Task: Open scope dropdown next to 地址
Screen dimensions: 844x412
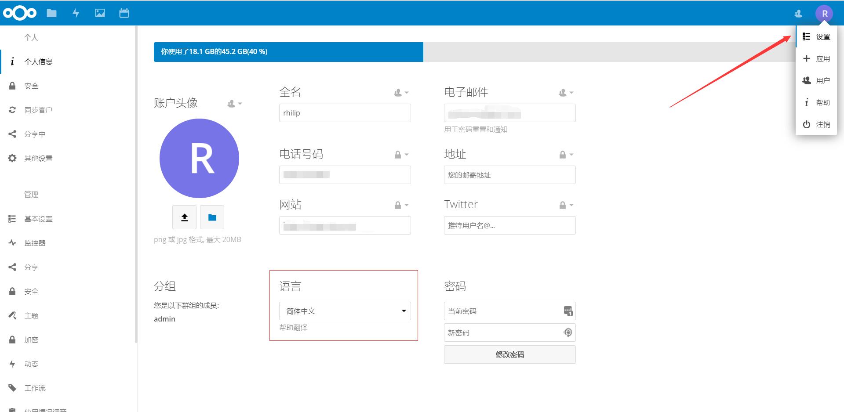Action: pyautogui.click(x=566, y=155)
